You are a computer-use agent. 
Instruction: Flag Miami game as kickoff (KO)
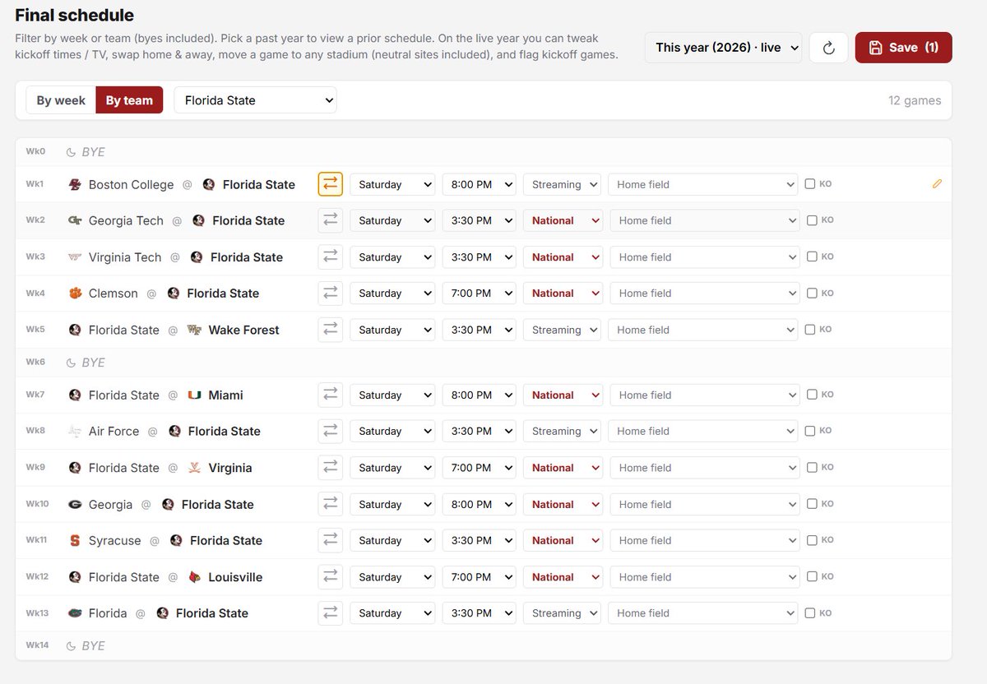[x=812, y=395]
